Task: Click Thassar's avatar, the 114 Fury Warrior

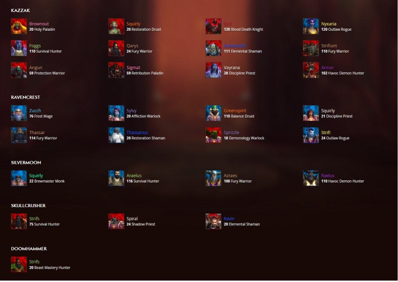Action: point(19,135)
